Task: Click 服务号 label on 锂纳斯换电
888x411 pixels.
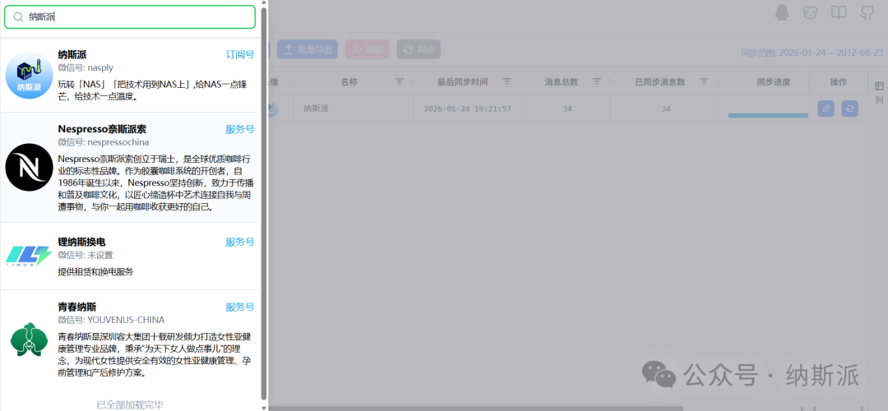Action: (x=240, y=242)
